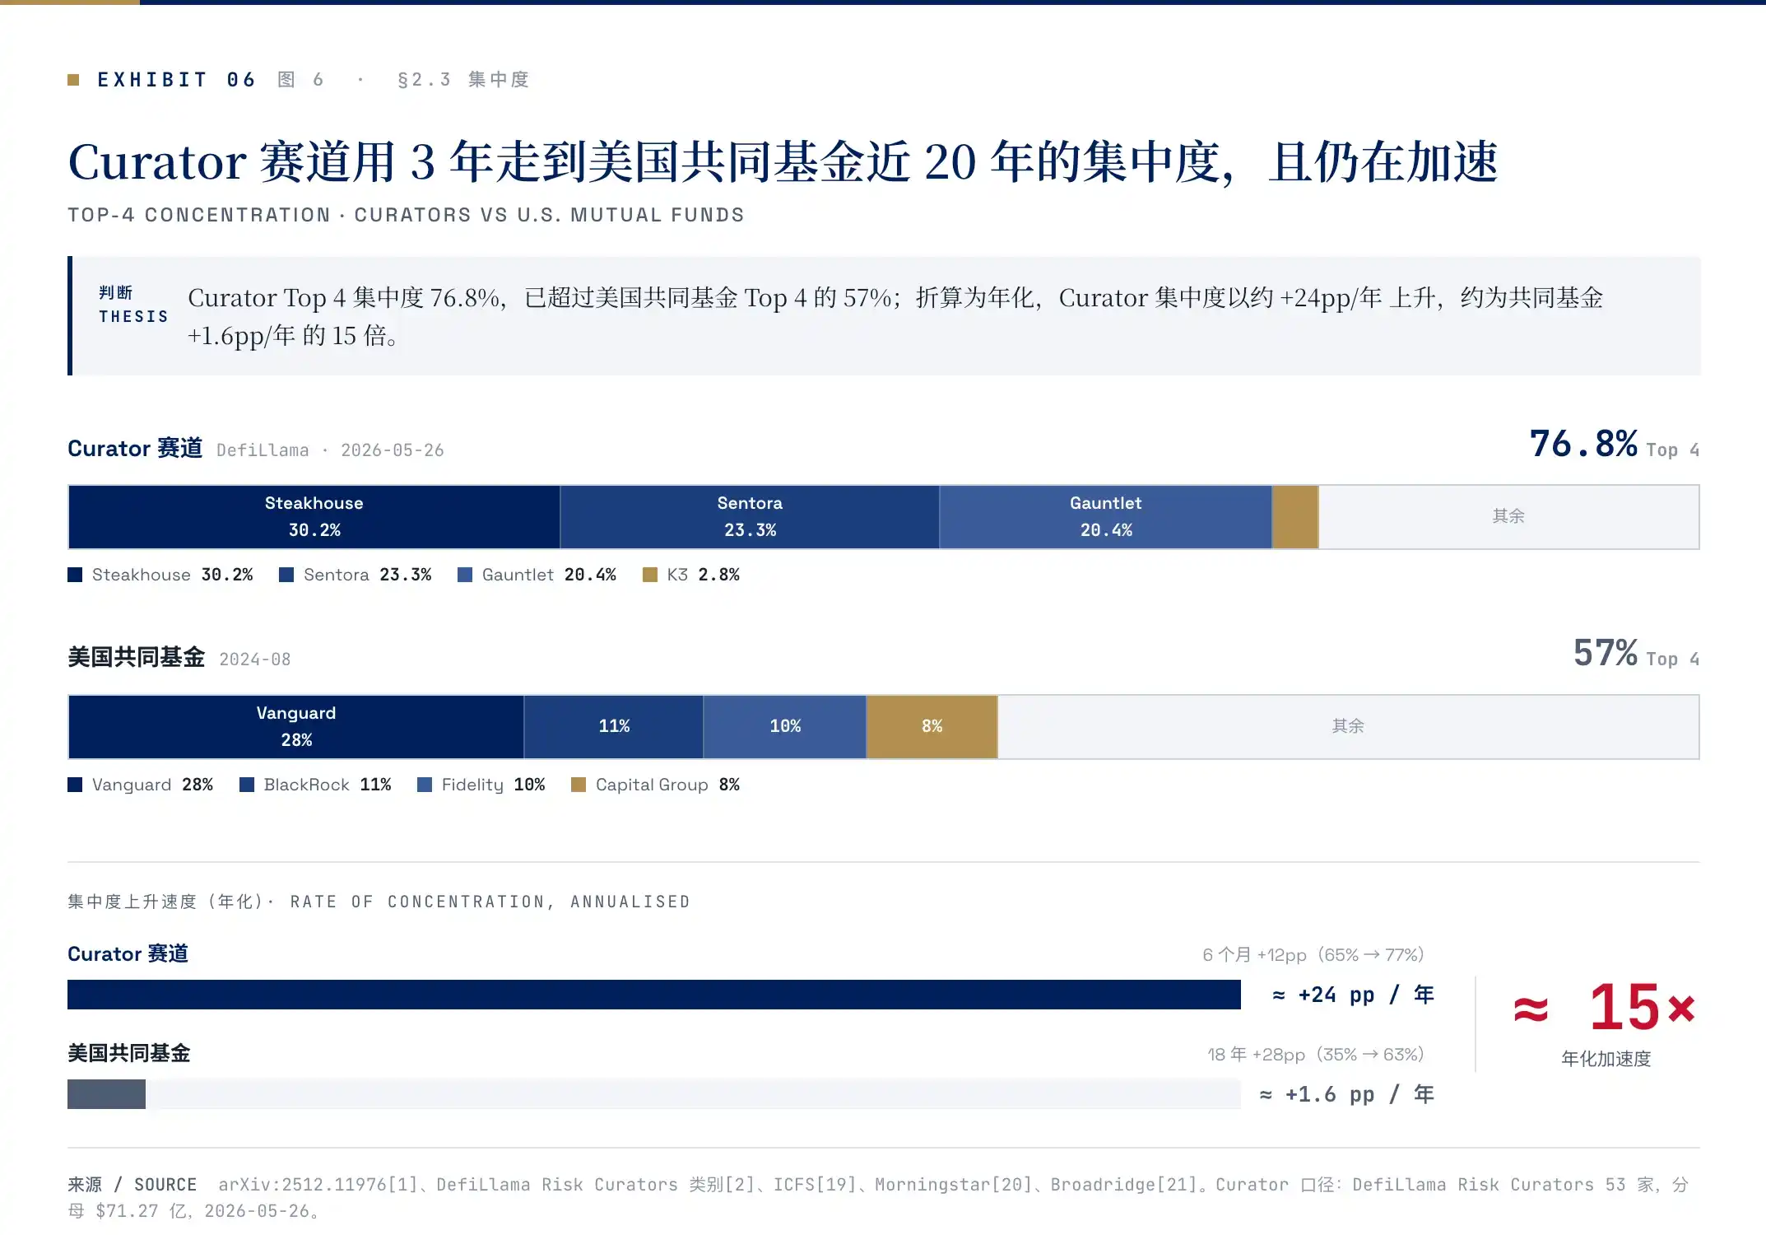Select the 11% BlackRock bar segment
The image size is (1766, 1235).
[614, 727]
